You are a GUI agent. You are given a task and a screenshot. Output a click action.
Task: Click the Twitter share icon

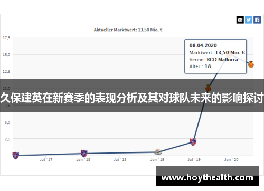coord(249,20)
